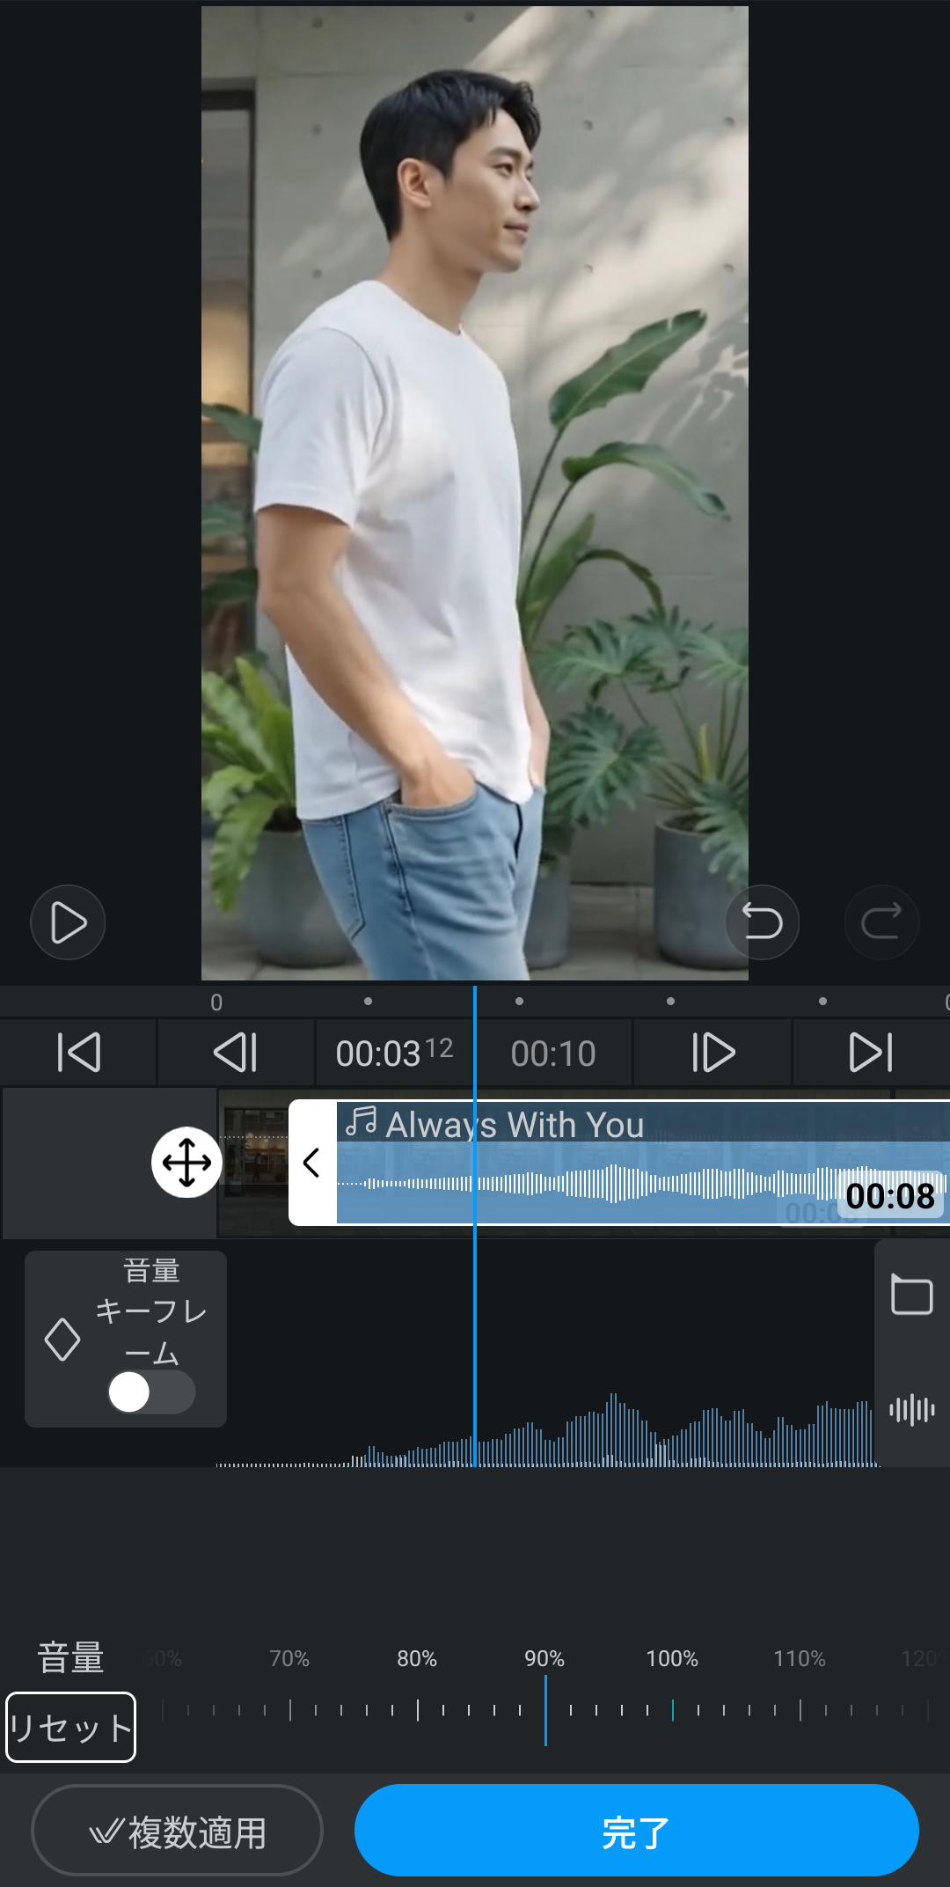Tap the music note icon on the audio clip
This screenshot has width=950, height=1887.
361,1122
